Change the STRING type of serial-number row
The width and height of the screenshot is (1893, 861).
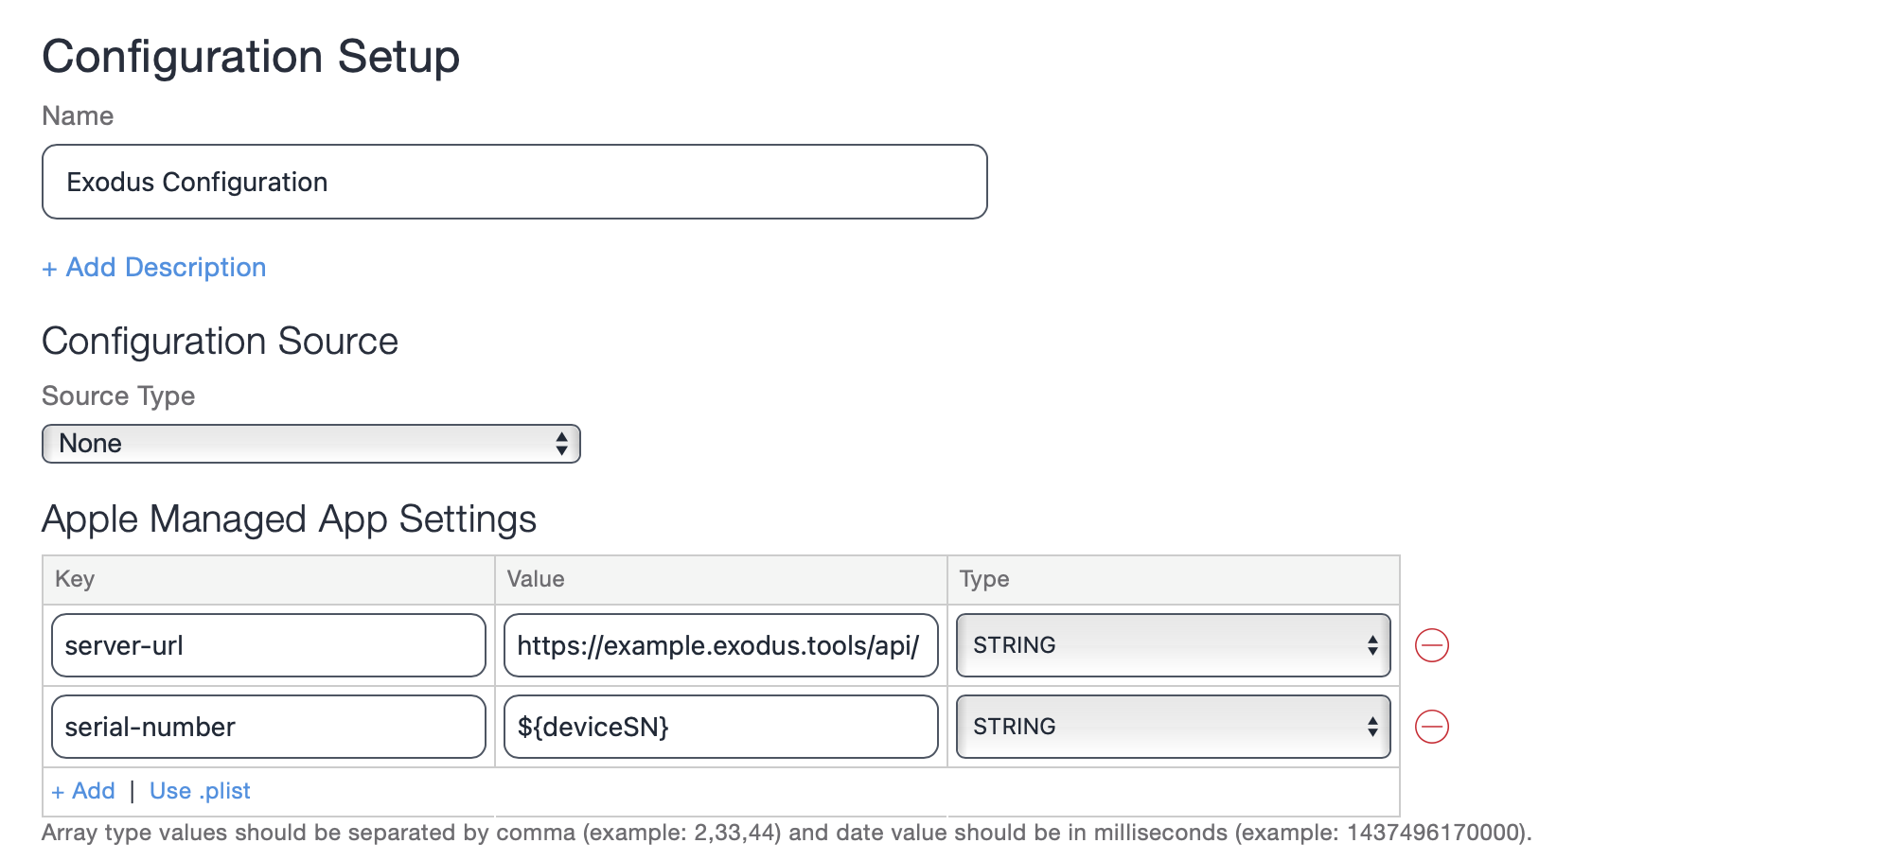(1173, 727)
